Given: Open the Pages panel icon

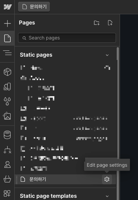Looking at the screenshot, I should [x=7, y=38].
